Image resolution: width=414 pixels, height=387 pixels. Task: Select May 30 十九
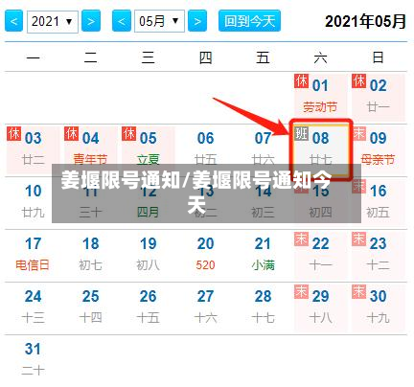(379, 307)
